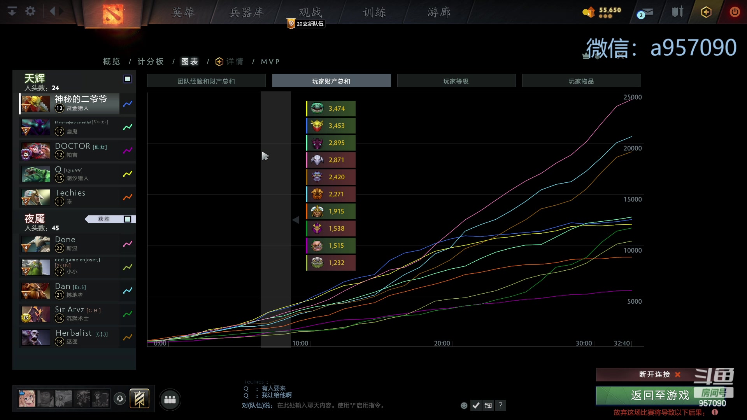Viewport: 747px width, 420px height.
Task: Toggle graph line for Techies player
Action: (x=128, y=197)
